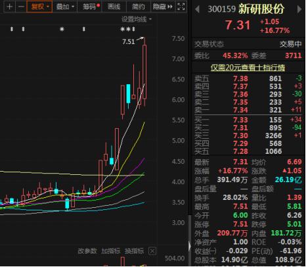Click the 交易中 trading status
The height and width of the screenshot is (267, 306).
pyautogui.click(x=291, y=44)
